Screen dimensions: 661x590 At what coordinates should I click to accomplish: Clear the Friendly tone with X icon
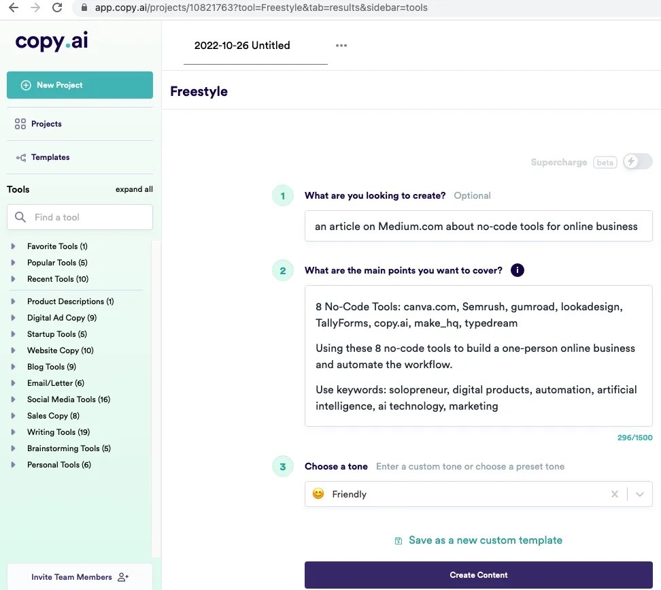(615, 495)
